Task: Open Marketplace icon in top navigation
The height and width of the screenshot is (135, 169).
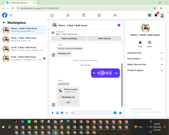Action: click(99, 15)
